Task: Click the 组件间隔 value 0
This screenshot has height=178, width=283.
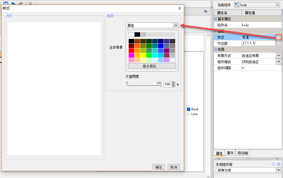Action: point(261,68)
